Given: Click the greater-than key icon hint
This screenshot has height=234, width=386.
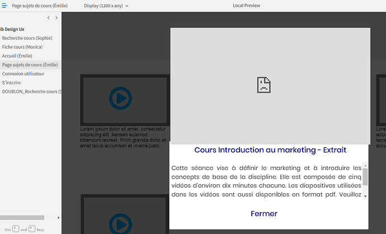Looking at the screenshot, I should point(32,228).
